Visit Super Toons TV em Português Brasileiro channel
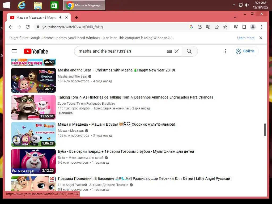The width and height of the screenshot is (272, 204). 86,104
